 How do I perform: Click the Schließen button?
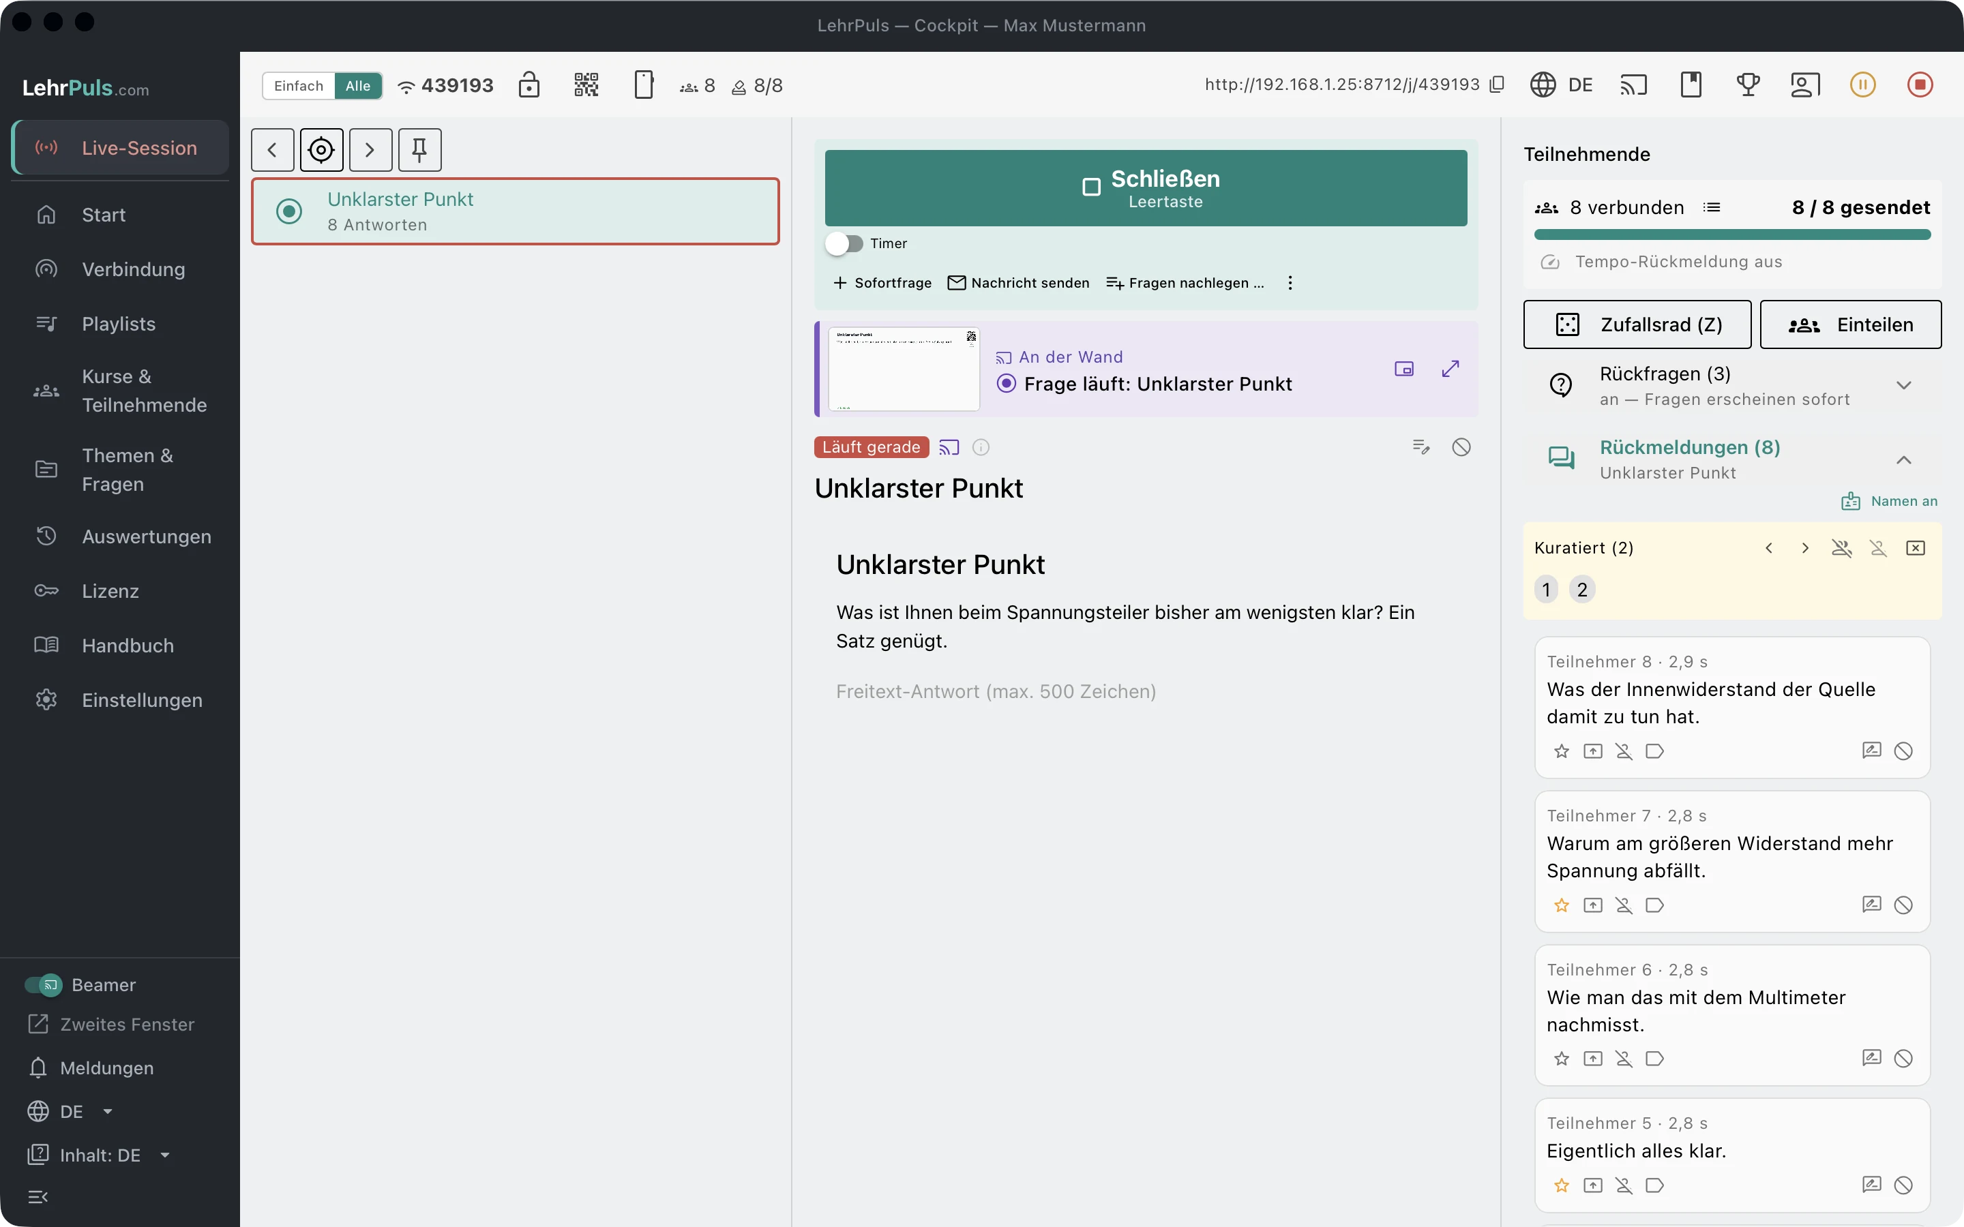pyautogui.click(x=1146, y=188)
